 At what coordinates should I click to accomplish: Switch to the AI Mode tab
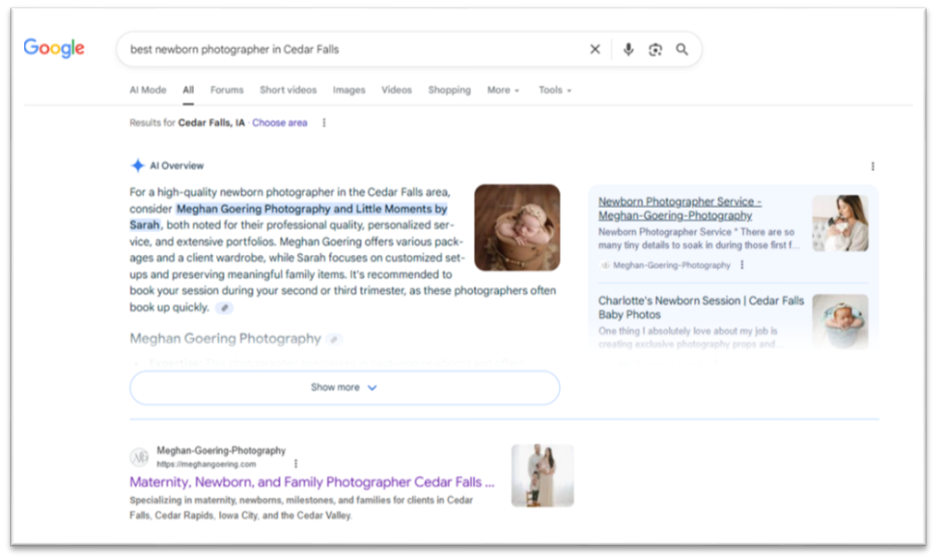coord(148,91)
